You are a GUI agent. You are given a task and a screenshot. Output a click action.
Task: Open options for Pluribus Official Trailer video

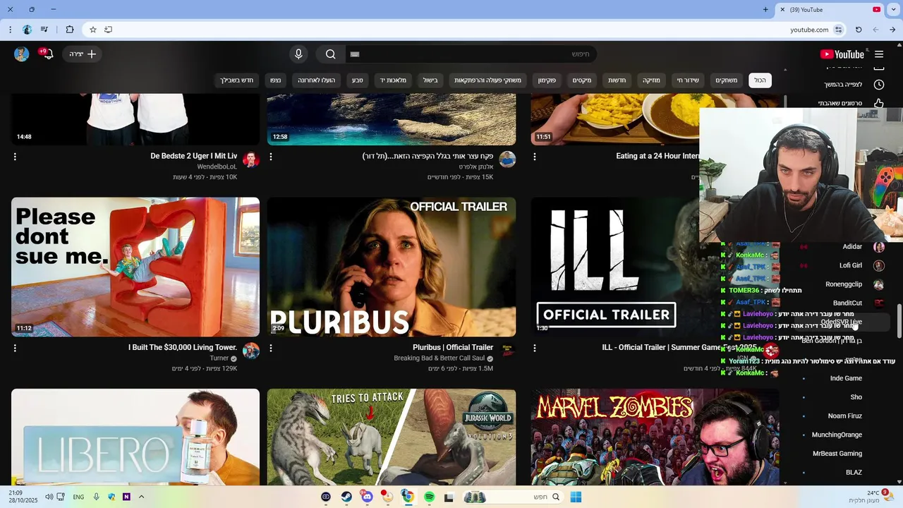271,348
